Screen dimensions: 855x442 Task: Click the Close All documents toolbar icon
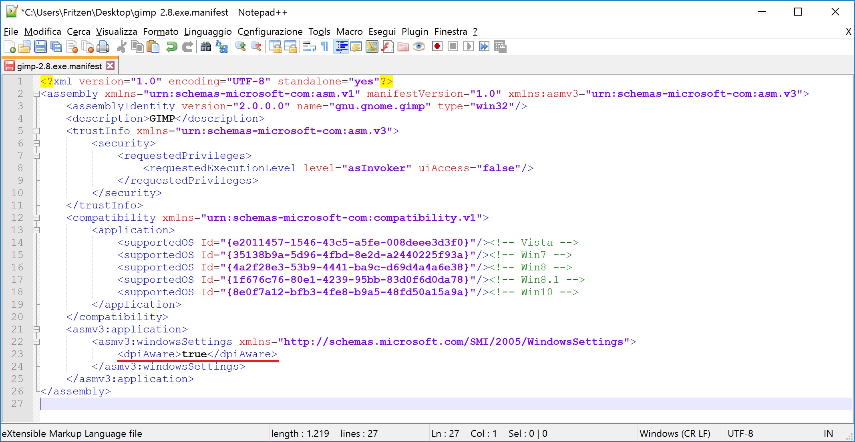pyautogui.click(x=87, y=47)
